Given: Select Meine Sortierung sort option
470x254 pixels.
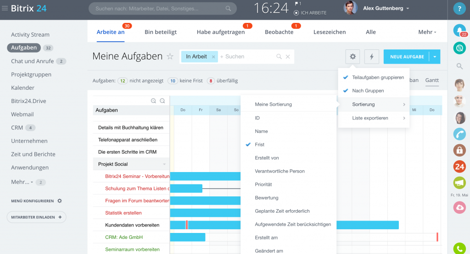Looking at the screenshot, I should 288,104.
